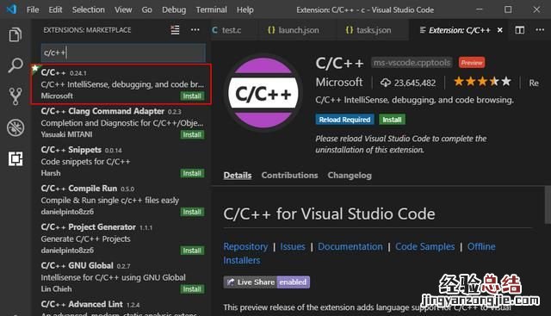The image size is (551, 316).
Task: Install the Microsoft C/C++ extension from list
Action: (192, 96)
